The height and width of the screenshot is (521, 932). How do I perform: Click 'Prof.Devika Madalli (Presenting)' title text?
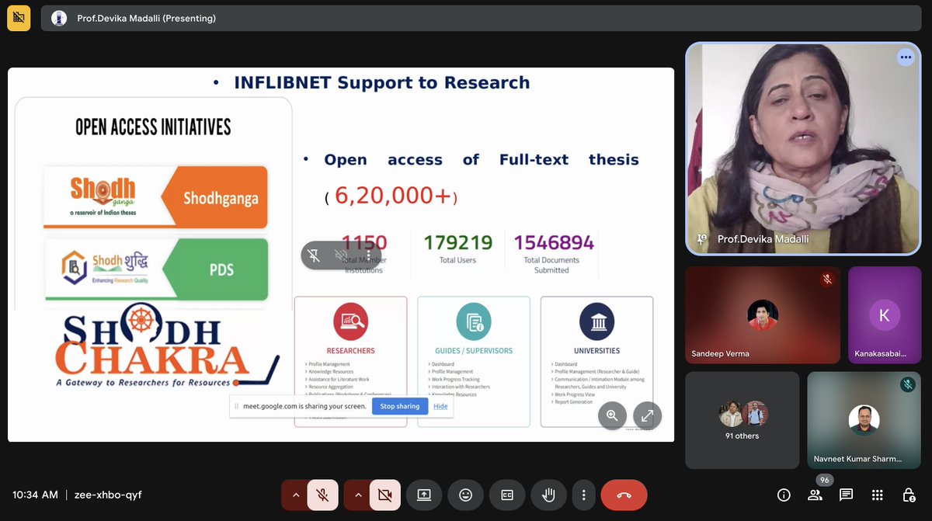[147, 18]
